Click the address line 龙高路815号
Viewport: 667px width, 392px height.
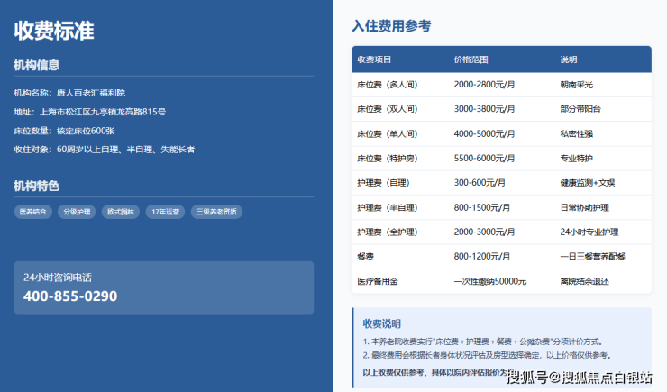(x=90, y=112)
